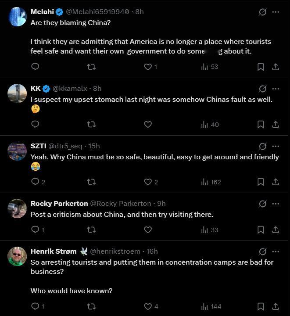
Task: Click Grok icon on KK's tweet
Action: tap(262, 89)
